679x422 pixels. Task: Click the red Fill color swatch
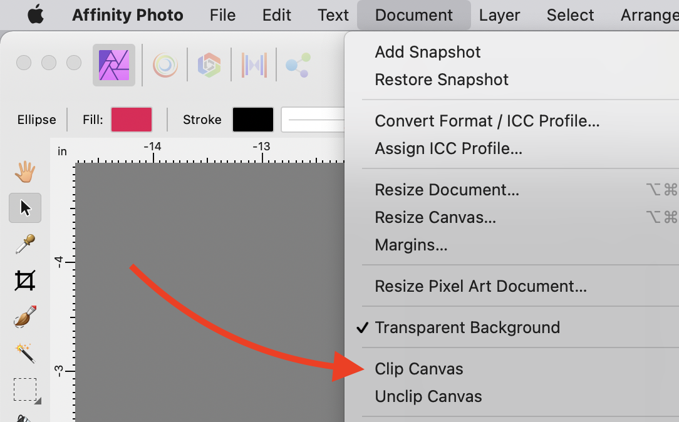pyautogui.click(x=132, y=120)
